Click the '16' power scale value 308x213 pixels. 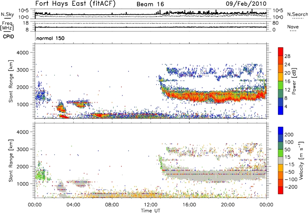tap(287, 82)
